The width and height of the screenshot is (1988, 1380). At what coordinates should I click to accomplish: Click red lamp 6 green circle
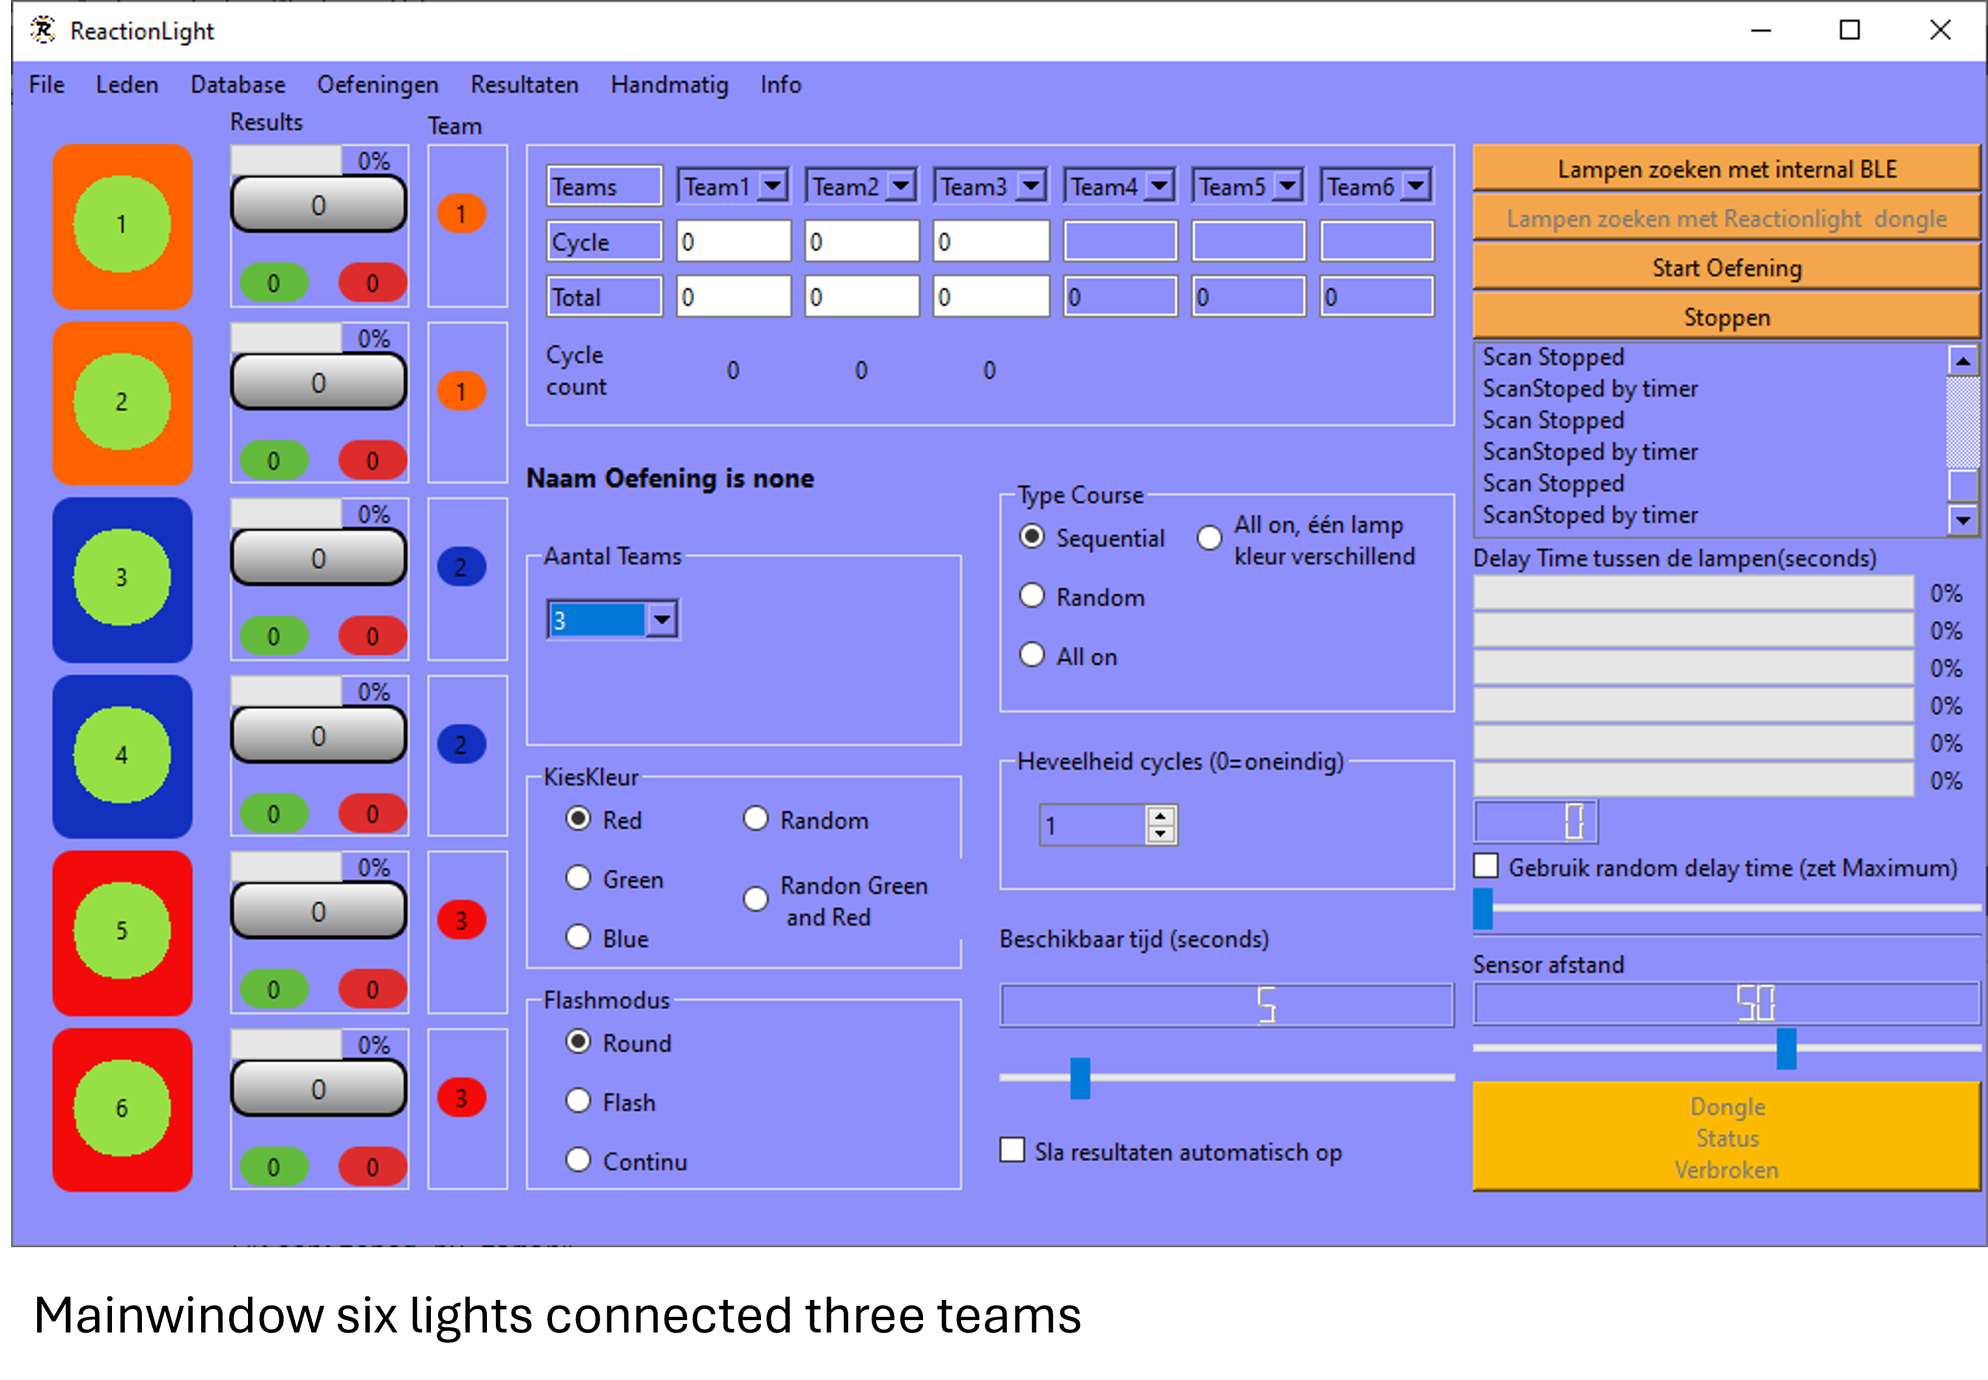121,1108
